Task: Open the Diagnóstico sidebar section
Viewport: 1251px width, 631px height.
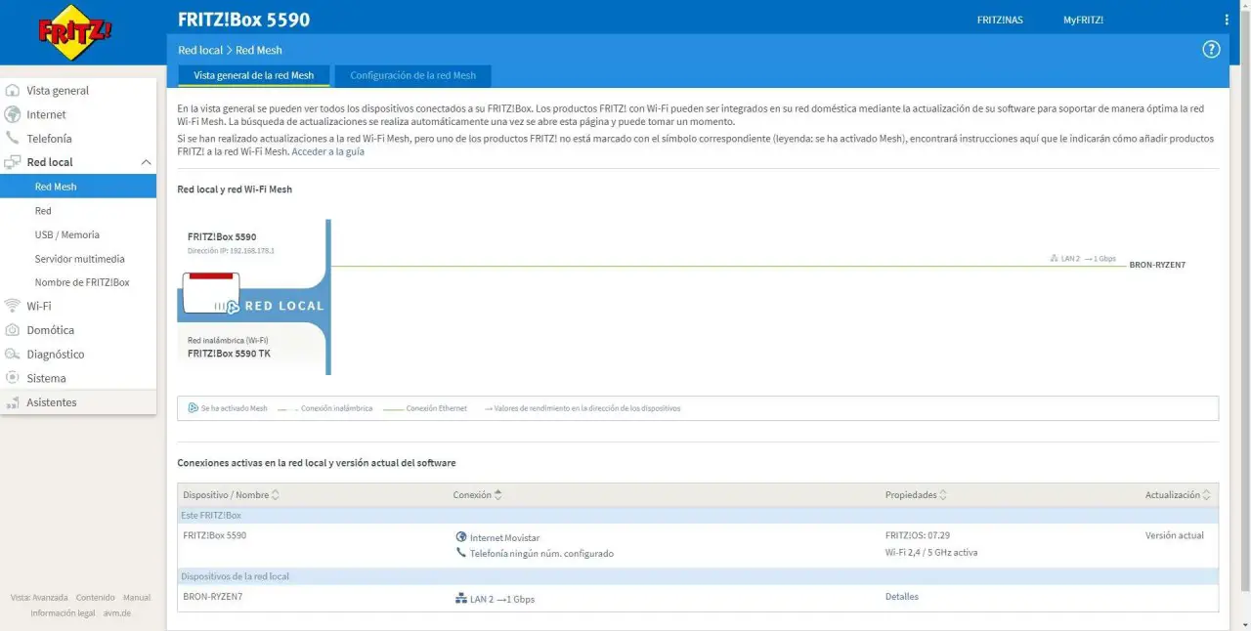Action: (56, 355)
